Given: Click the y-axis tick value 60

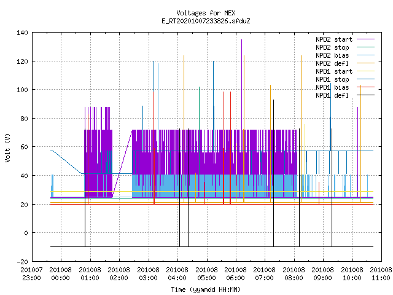Looking at the screenshot, I should point(24,147).
